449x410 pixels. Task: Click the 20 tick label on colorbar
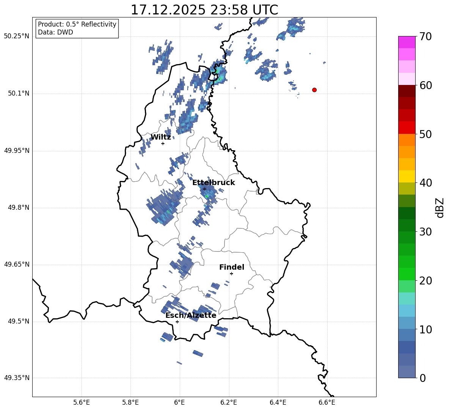[425, 281]
